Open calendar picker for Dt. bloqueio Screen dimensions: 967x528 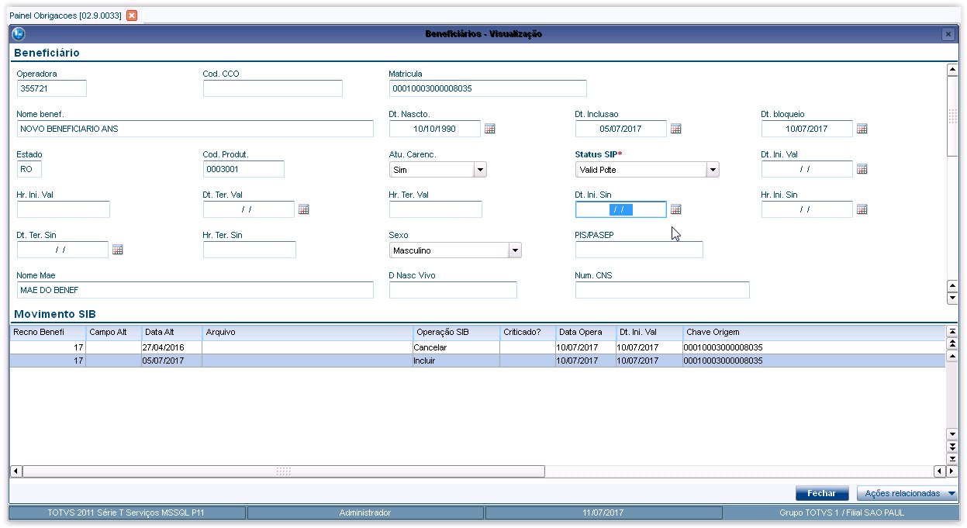point(862,129)
